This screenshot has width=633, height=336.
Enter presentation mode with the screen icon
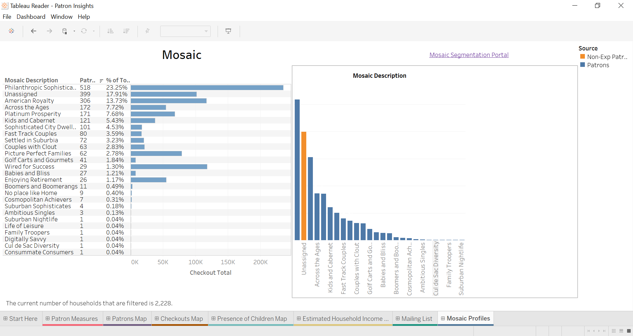point(228,31)
